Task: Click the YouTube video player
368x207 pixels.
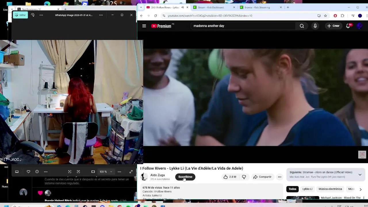Action: coord(256,97)
